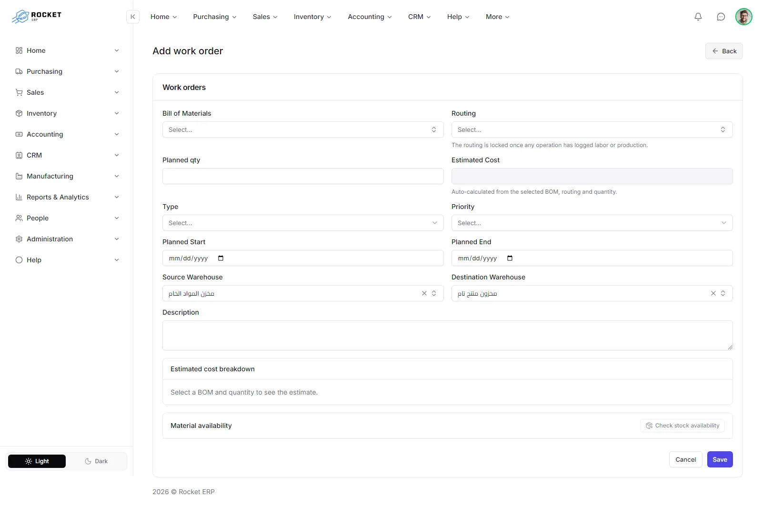The image size is (762, 506).
Task: Open the Sales top menu
Action: [x=265, y=17]
